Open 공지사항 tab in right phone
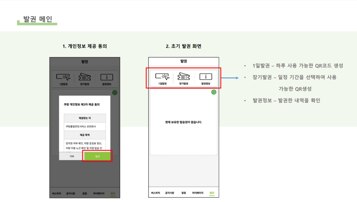 [170, 193]
